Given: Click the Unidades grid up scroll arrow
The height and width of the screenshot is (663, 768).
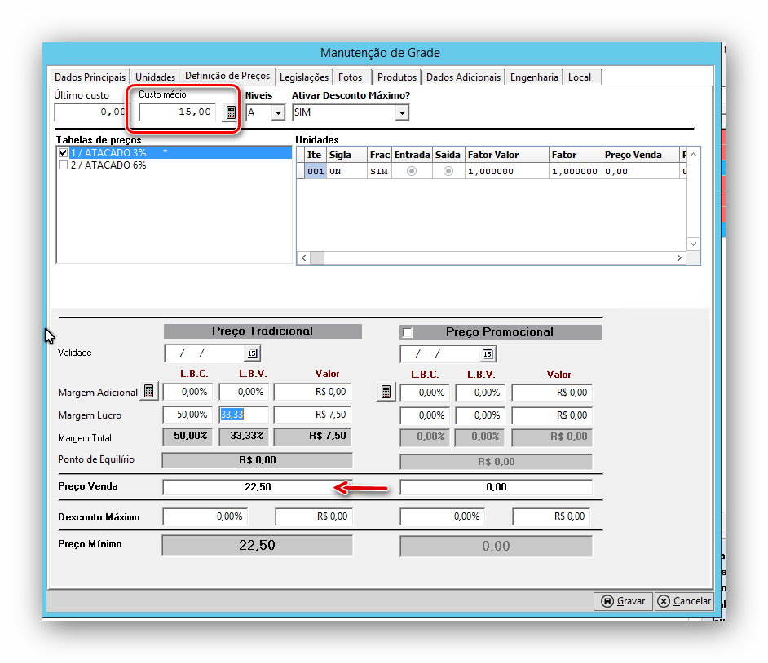Looking at the screenshot, I should pos(694,155).
